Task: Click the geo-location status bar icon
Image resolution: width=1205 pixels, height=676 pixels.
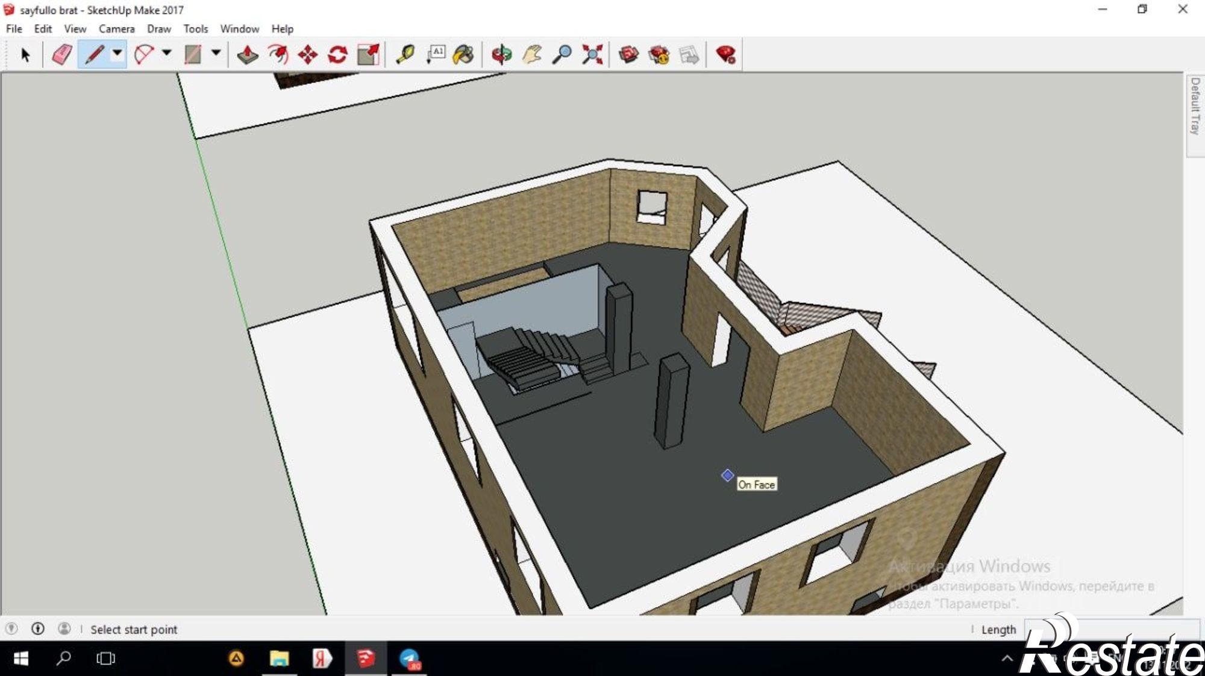Action: tap(11, 629)
